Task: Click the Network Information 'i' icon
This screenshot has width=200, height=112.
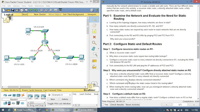Action: 92,10
